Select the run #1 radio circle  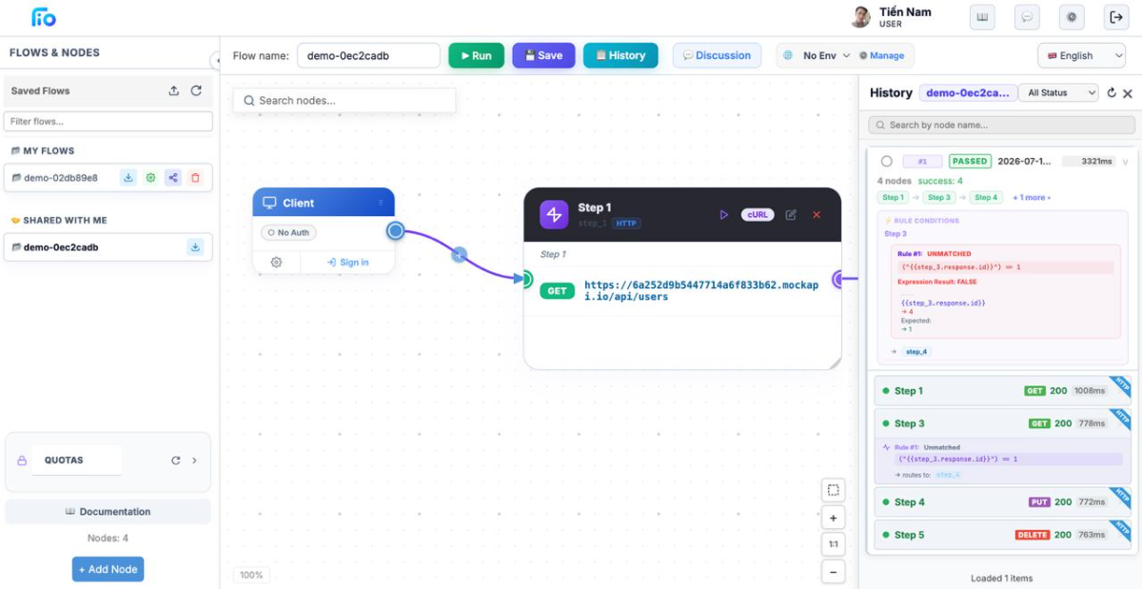pos(887,162)
